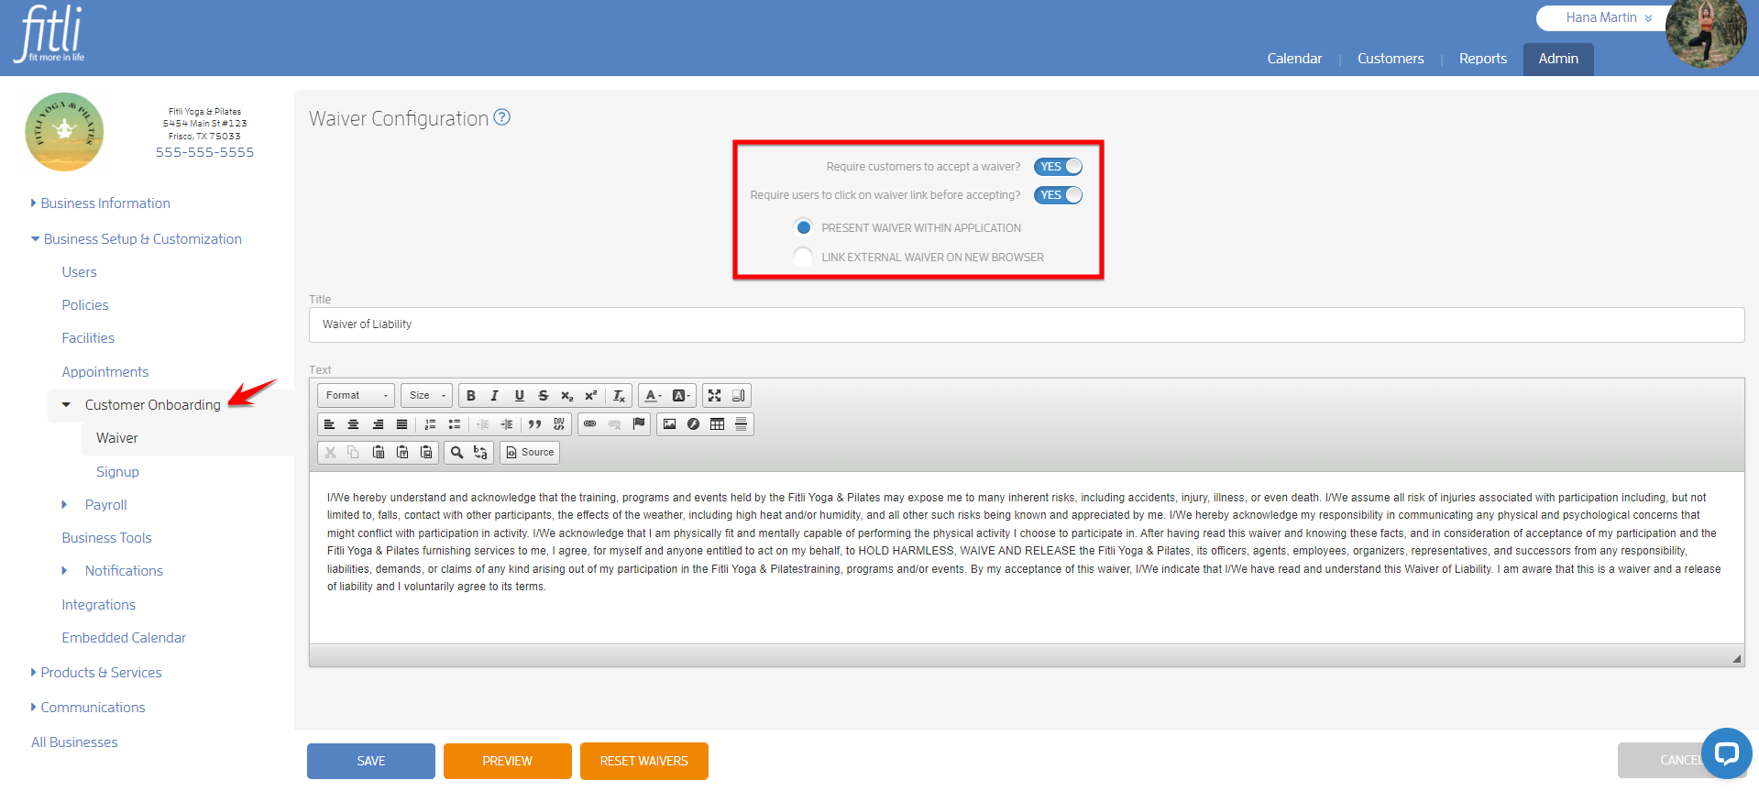Insert a hyperlink
Screen dimensions: 1759x791
point(590,424)
